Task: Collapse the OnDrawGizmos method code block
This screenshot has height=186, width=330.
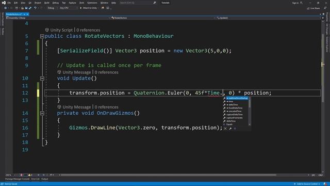Action: click(x=42, y=113)
